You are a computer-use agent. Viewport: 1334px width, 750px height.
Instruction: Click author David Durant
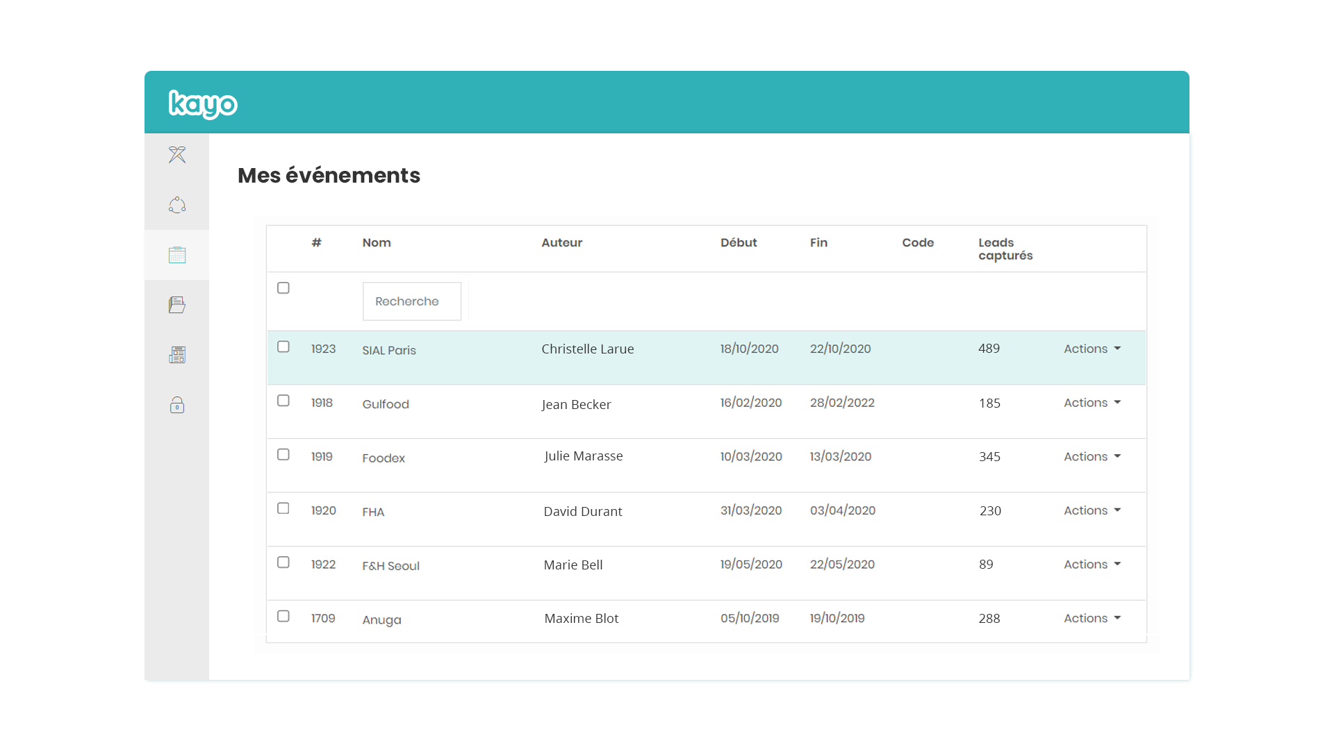pyautogui.click(x=583, y=512)
